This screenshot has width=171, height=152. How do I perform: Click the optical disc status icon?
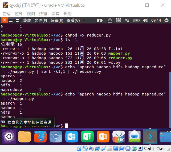(x=85, y=148)
